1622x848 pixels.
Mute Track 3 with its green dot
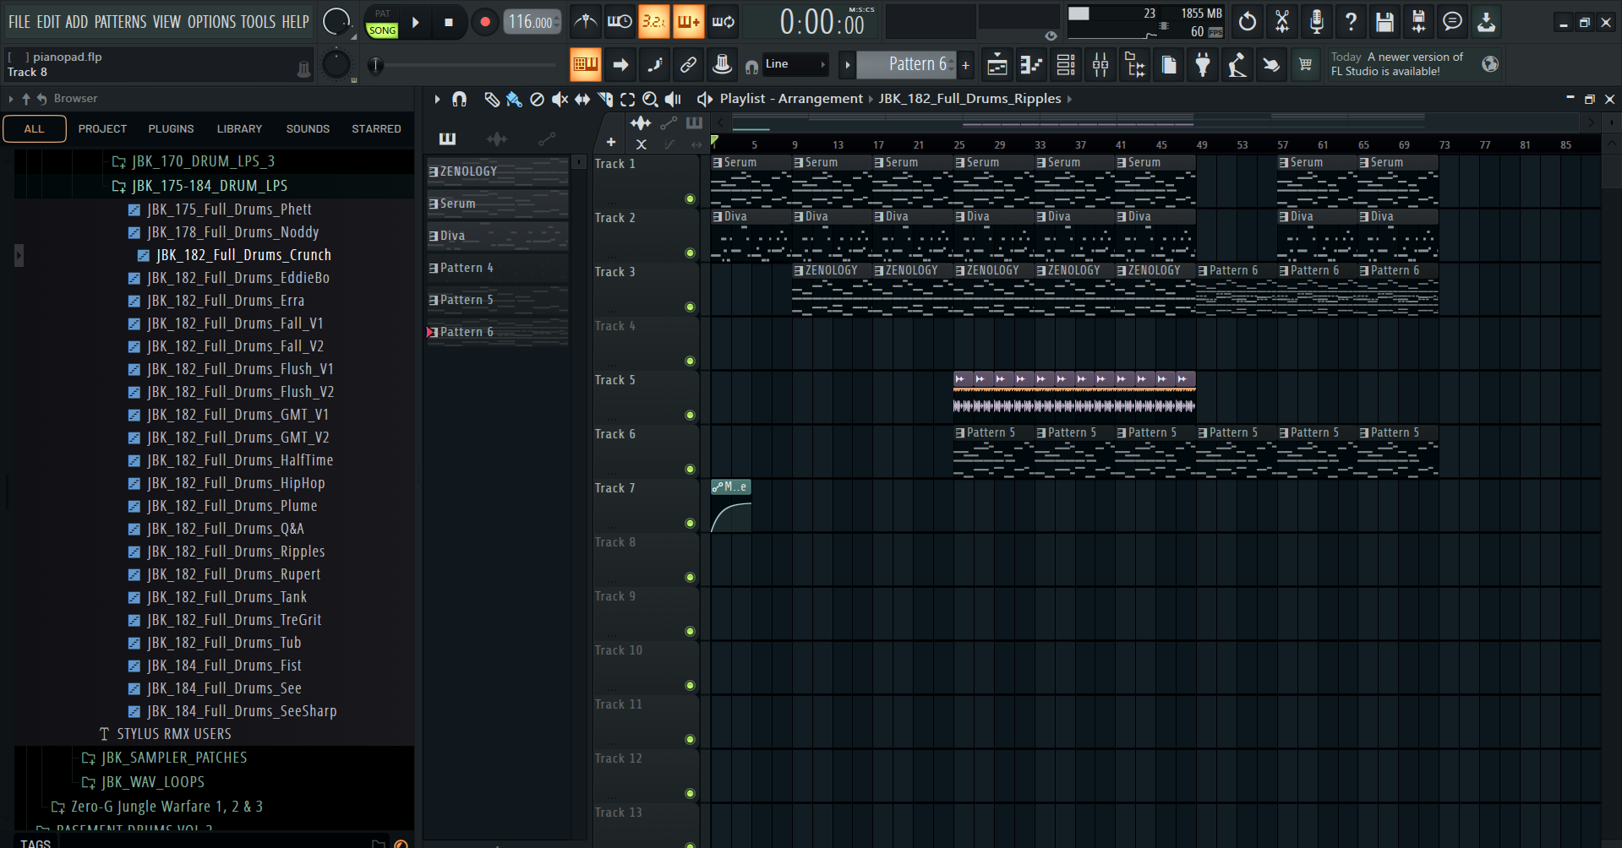coord(690,307)
